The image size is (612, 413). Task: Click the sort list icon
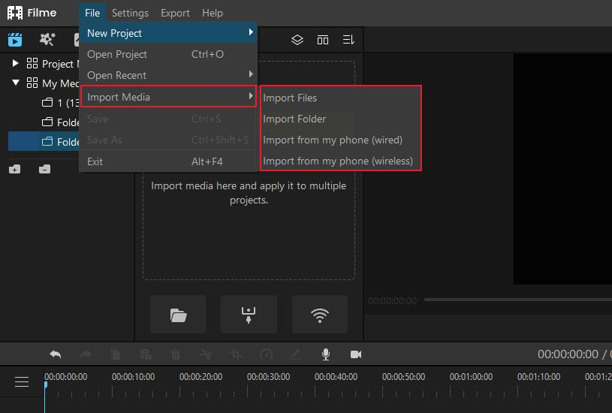click(x=348, y=40)
